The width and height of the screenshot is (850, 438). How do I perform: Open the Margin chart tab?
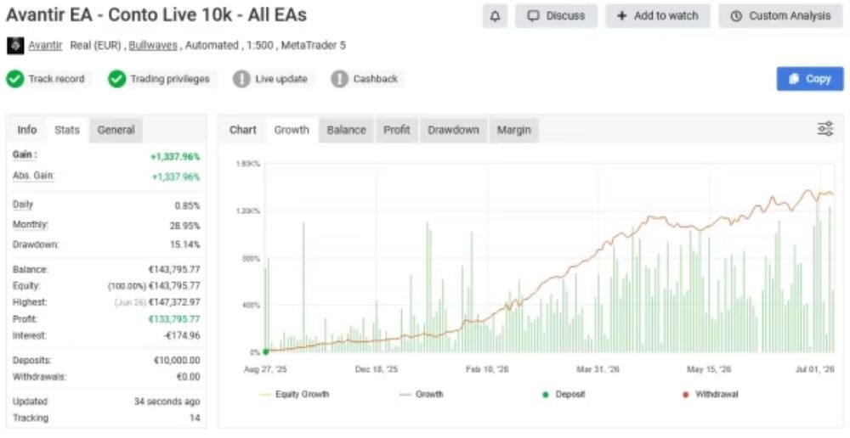[514, 130]
